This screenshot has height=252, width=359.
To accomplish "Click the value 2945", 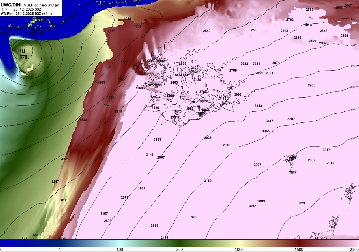I will pos(227,145).
